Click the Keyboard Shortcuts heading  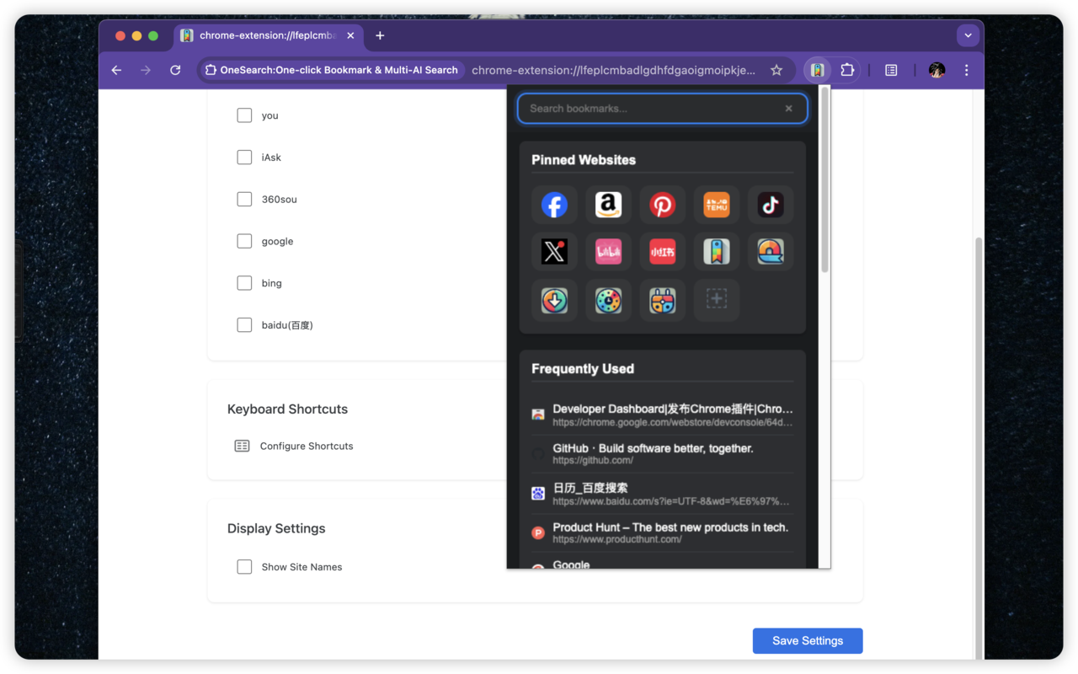coord(287,409)
